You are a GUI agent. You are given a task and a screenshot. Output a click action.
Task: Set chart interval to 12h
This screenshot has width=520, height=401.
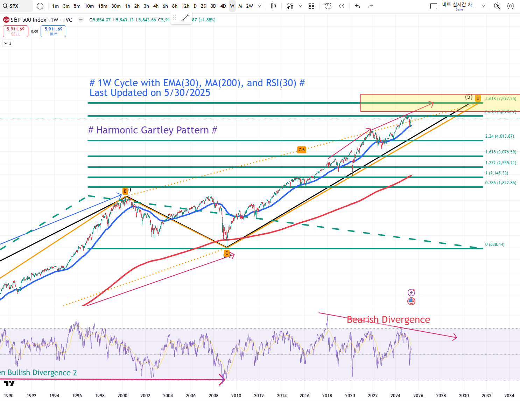click(185, 6)
